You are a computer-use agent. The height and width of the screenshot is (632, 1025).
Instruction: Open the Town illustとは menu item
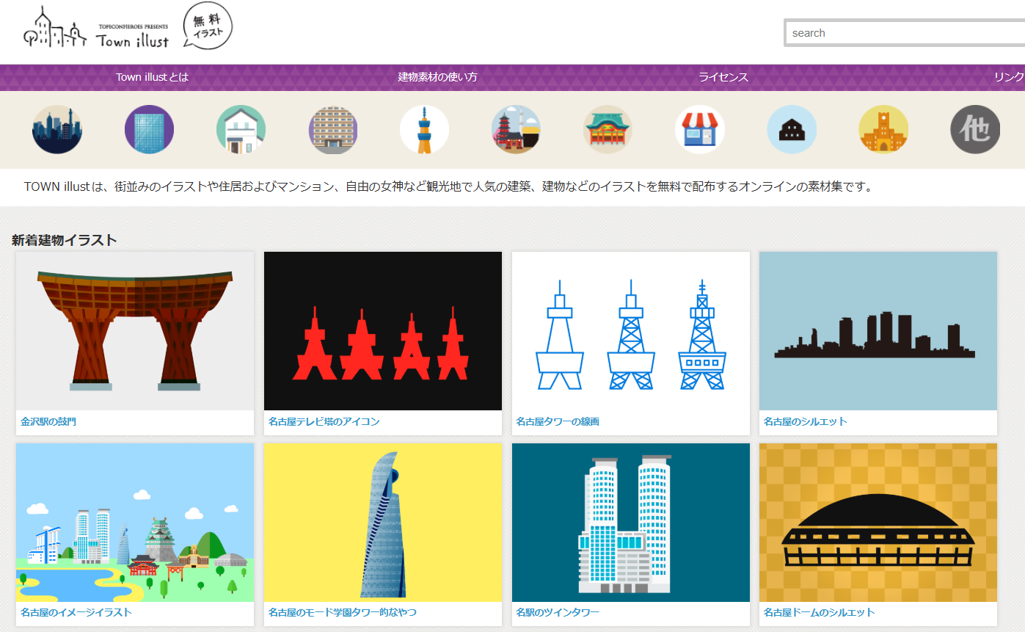(x=153, y=77)
